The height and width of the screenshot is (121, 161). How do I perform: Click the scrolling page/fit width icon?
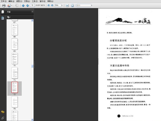(x=67, y=5)
